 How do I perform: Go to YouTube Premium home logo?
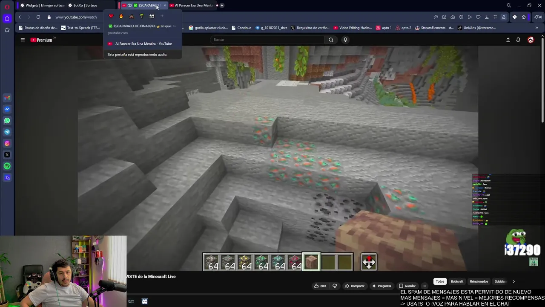pos(41,40)
